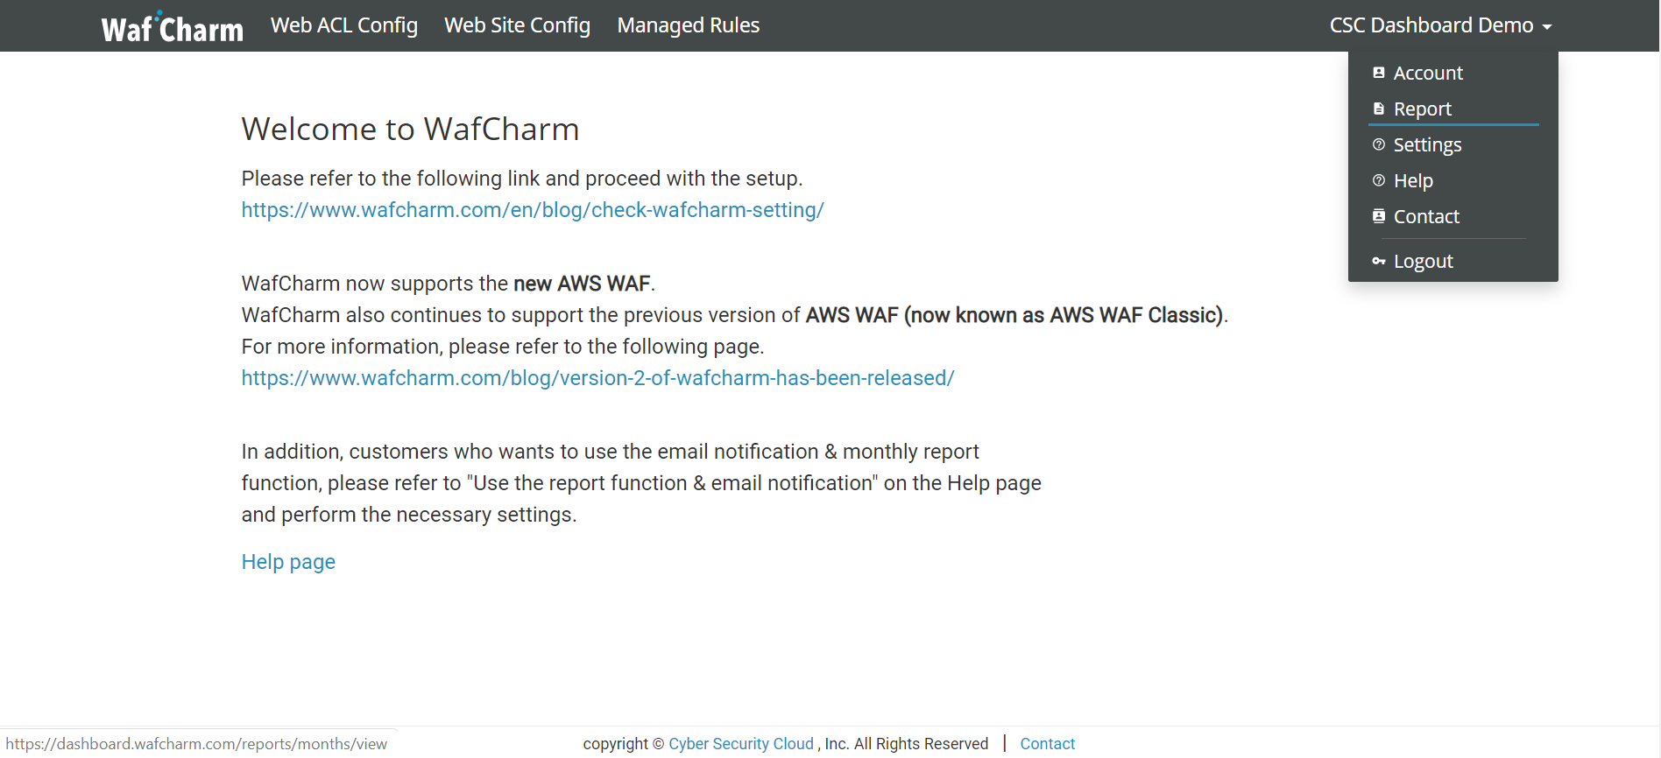
Task: Open Settings from the user menu
Action: [1427, 144]
